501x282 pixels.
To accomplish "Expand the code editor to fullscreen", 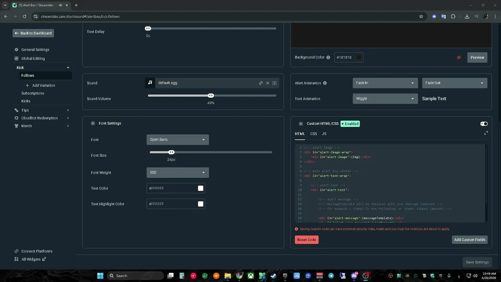I will [x=486, y=133].
